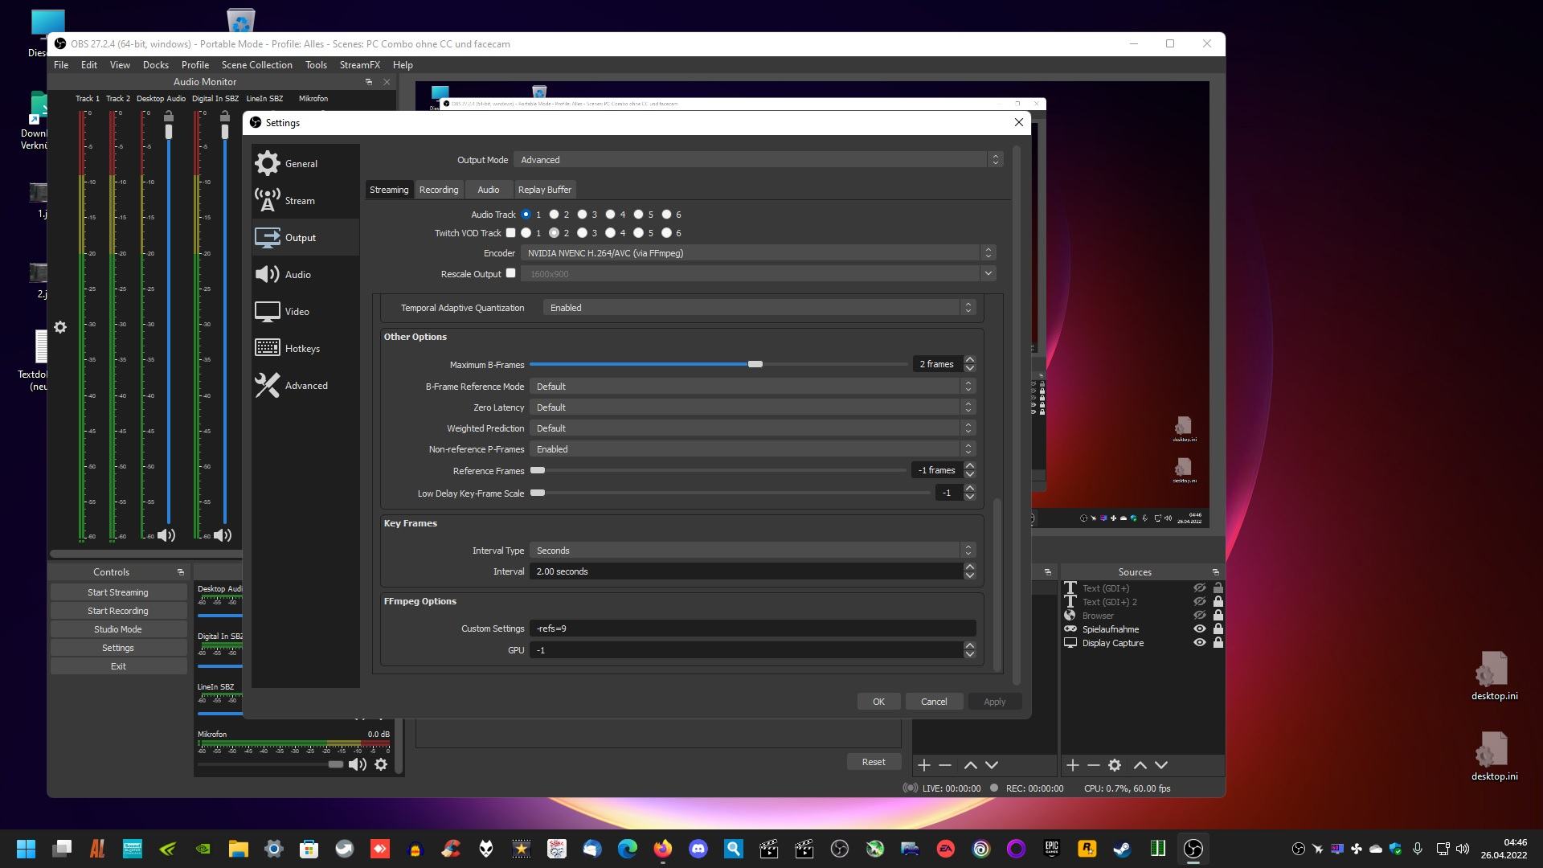1543x868 pixels.
Task: Toggle visibility of Display Capture source
Action: pos(1199,643)
